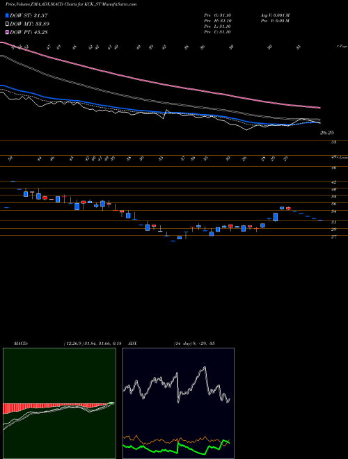Click the 42 price axis label

click(333, 182)
